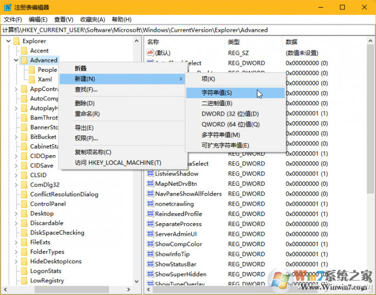Viewport: 376px width, 295px height.
Task: Open 权限(P)... from context menu
Action: 122,138
